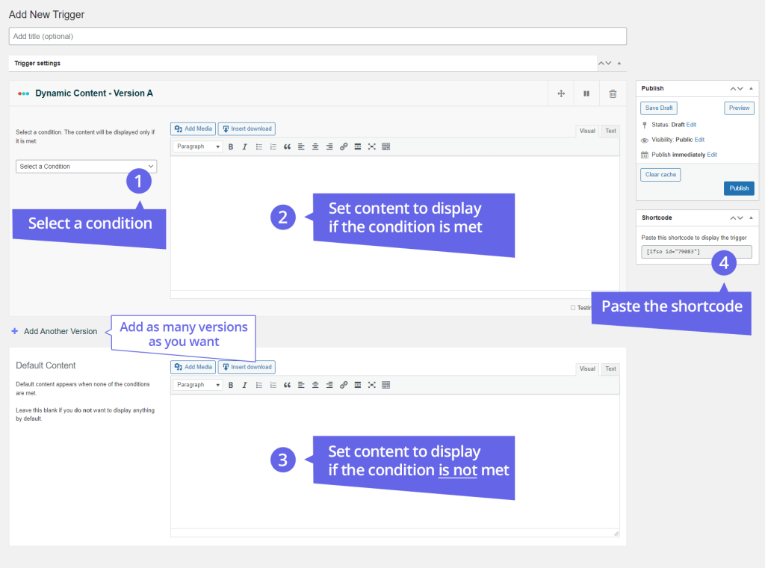Open fullscreen mode in Default Content toolbar
The height and width of the screenshot is (568, 765).
coord(371,386)
